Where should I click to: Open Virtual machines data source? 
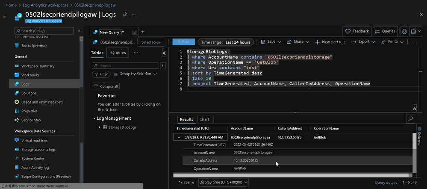(x=34, y=141)
